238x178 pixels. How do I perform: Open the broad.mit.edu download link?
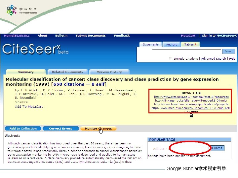tap(191, 104)
